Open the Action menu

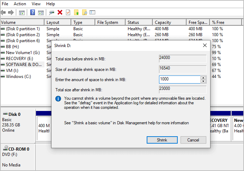click(20, 4)
